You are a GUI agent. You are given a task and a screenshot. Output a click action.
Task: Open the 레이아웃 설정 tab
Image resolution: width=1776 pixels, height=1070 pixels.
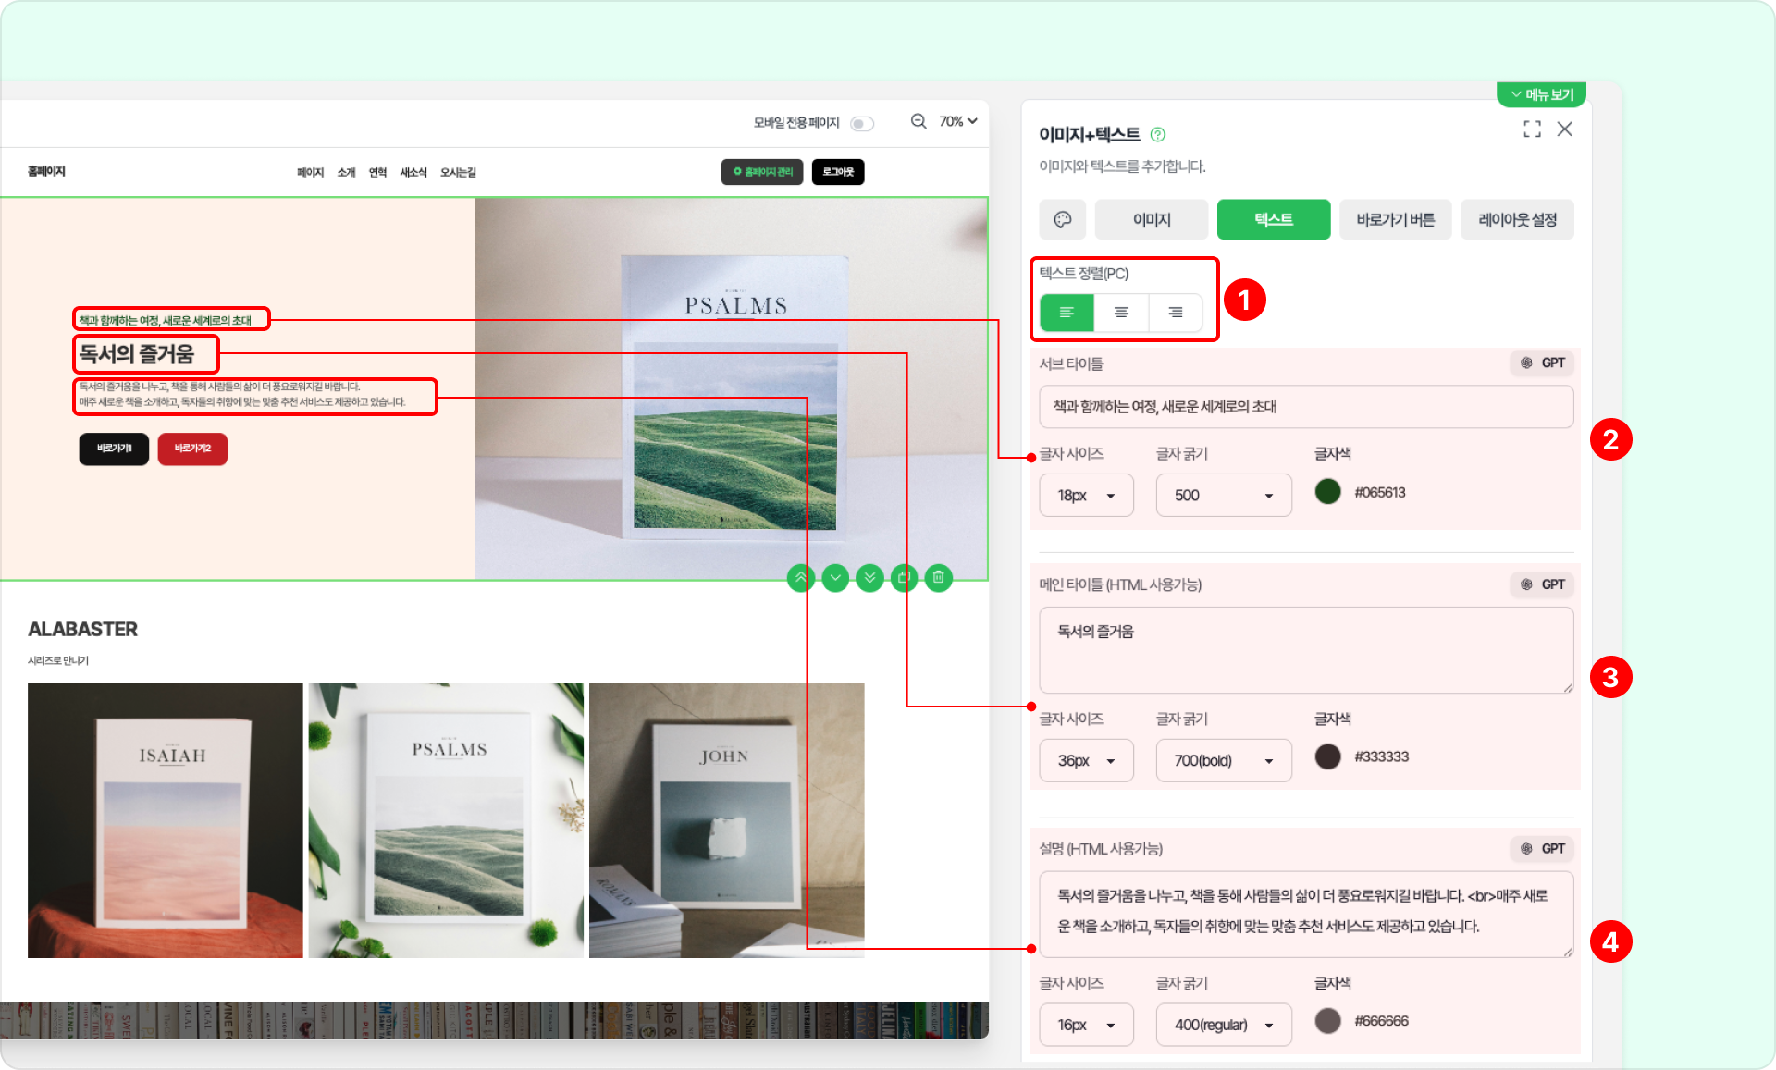tap(1517, 219)
